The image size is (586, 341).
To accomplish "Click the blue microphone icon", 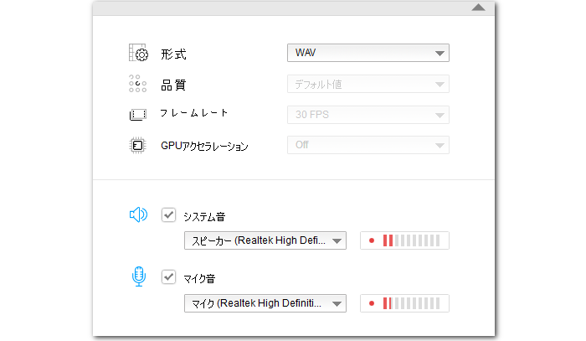I will 138,277.
